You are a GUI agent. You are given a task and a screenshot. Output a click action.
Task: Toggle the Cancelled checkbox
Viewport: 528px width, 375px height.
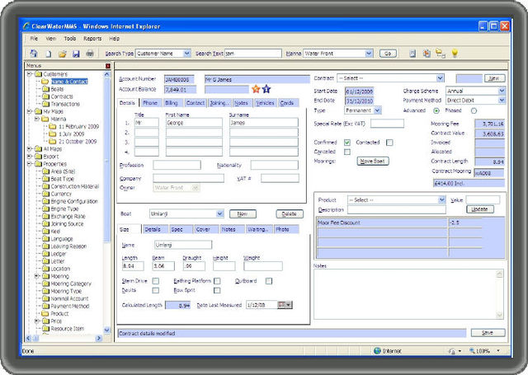(x=347, y=152)
